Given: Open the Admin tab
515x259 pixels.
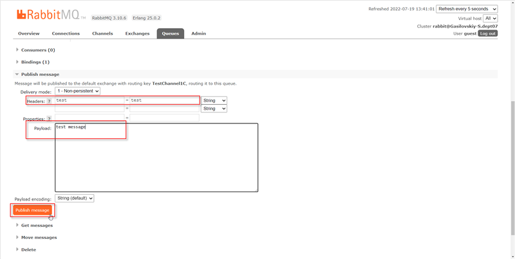Looking at the screenshot, I should coord(198,33).
